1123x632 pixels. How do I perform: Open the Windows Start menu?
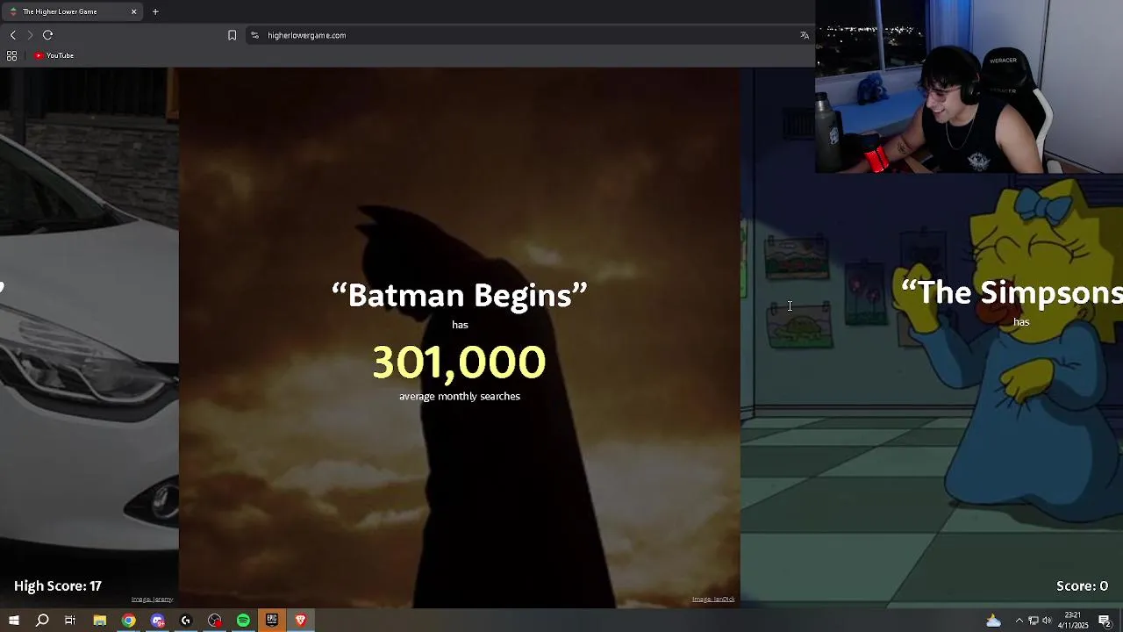(x=13, y=621)
